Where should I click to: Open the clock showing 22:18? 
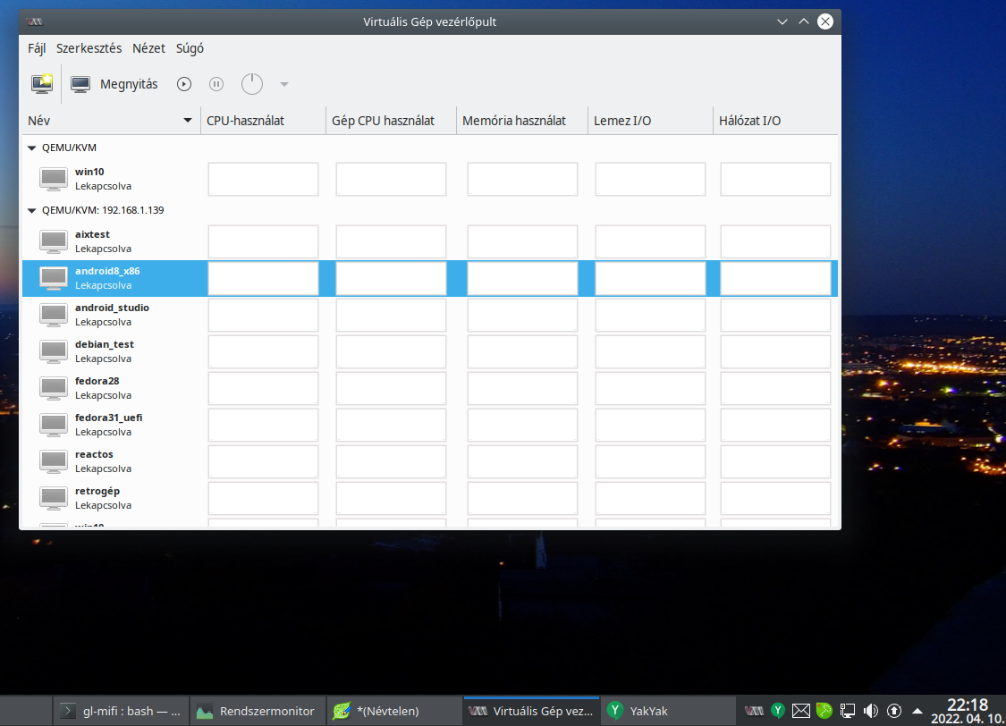pos(968,712)
